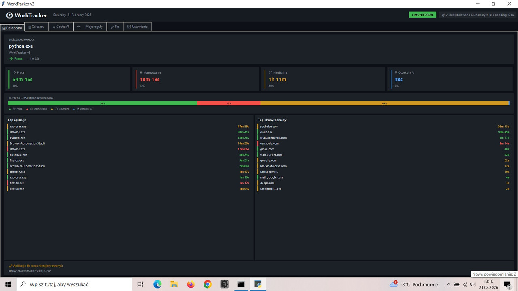Click the green MONITORUJE button

[x=422, y=14]
